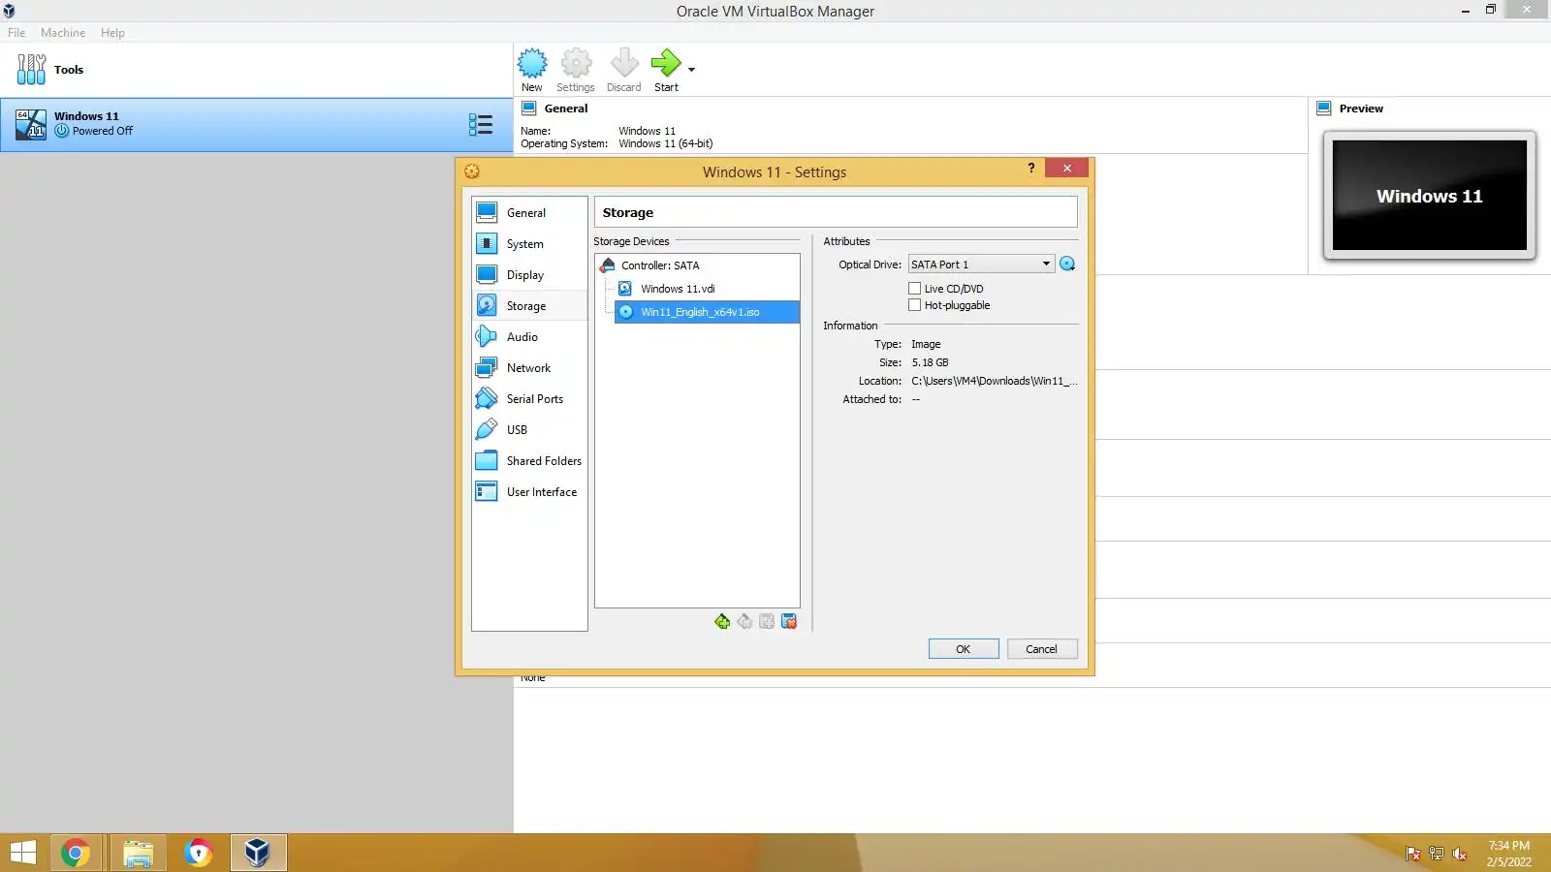Viewport: 1551px width, 872px height.
Task: Click the add attachment icon
Action: pos(767,621)
